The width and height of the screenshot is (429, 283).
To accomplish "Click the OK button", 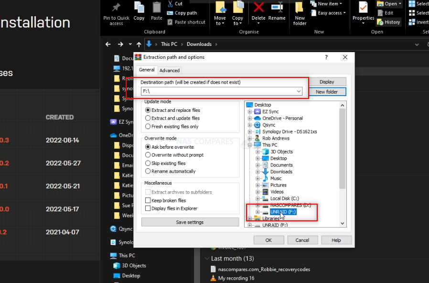I will (x=268, y=240).
